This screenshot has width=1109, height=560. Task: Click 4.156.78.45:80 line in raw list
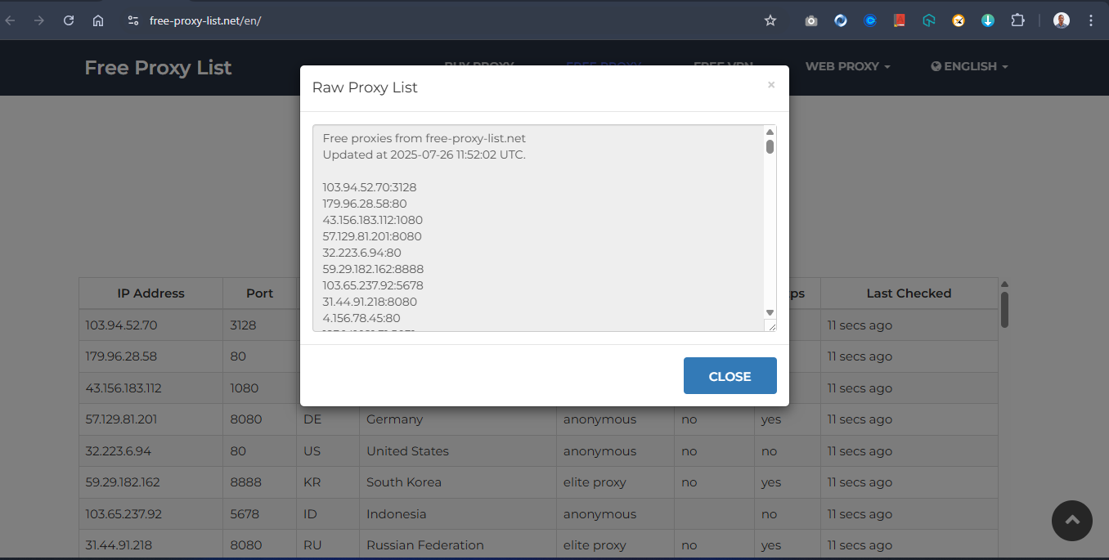click(x=361, y=318)
